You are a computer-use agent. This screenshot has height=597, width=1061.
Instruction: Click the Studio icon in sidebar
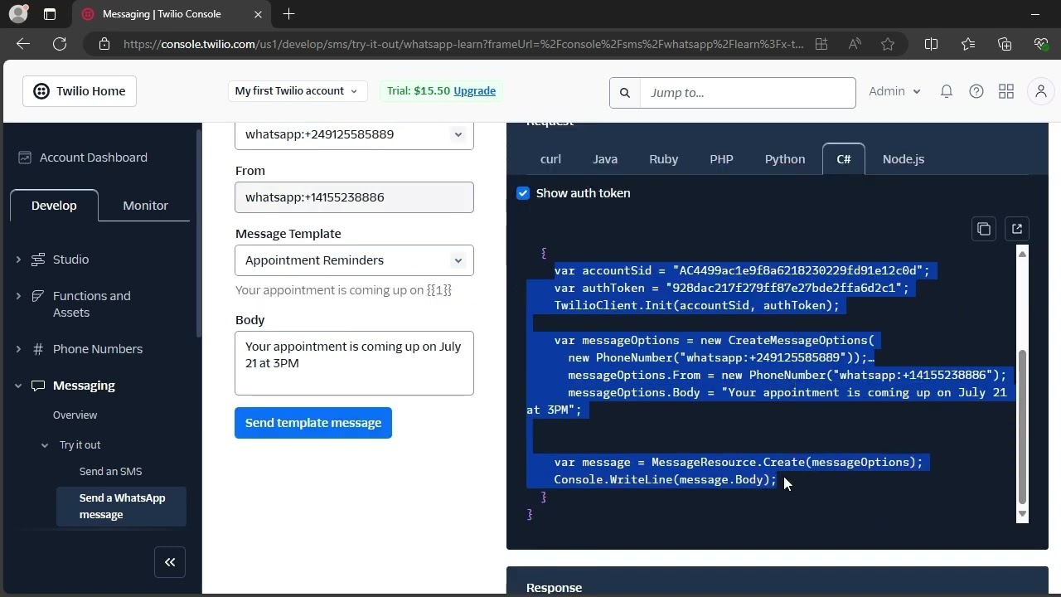pos(38,260)
